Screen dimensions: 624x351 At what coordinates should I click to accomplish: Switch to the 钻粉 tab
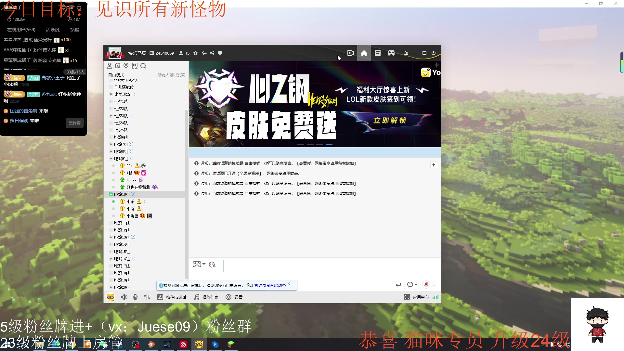(x=74, y=30)
